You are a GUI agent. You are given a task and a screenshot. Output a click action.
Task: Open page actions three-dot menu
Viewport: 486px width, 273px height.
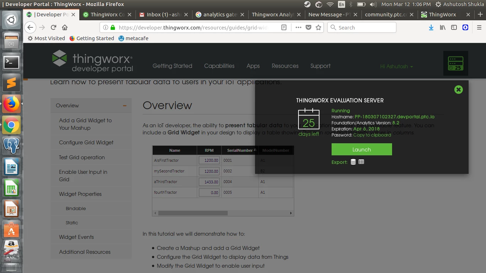(x=298, y=27)
